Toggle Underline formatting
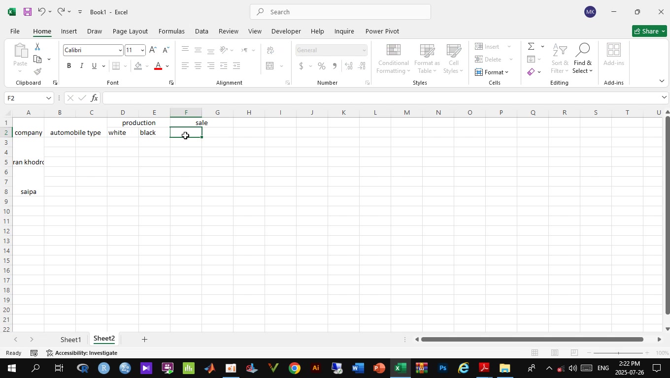Image resolution: width=670 pixels, height=378 pixels. [94, 66]
